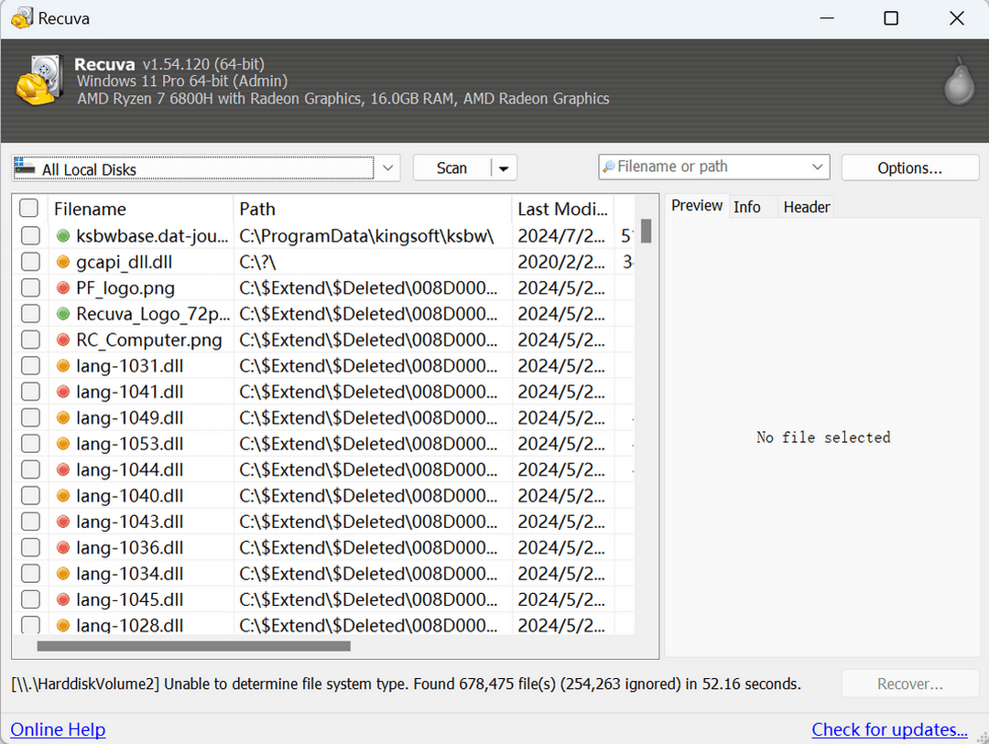The image size is (989, 744).
Task: Tick the checkbox for lang-1031.dll
Action: (30, 366)
